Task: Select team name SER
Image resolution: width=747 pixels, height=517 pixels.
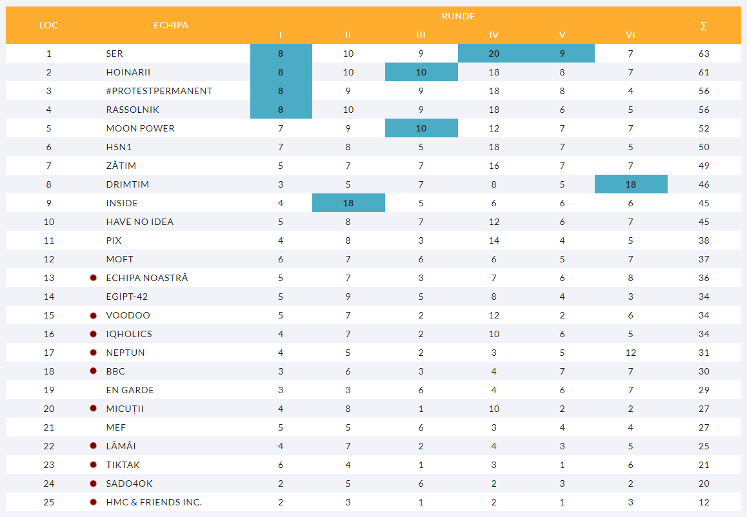Action: tap(114, 54)
